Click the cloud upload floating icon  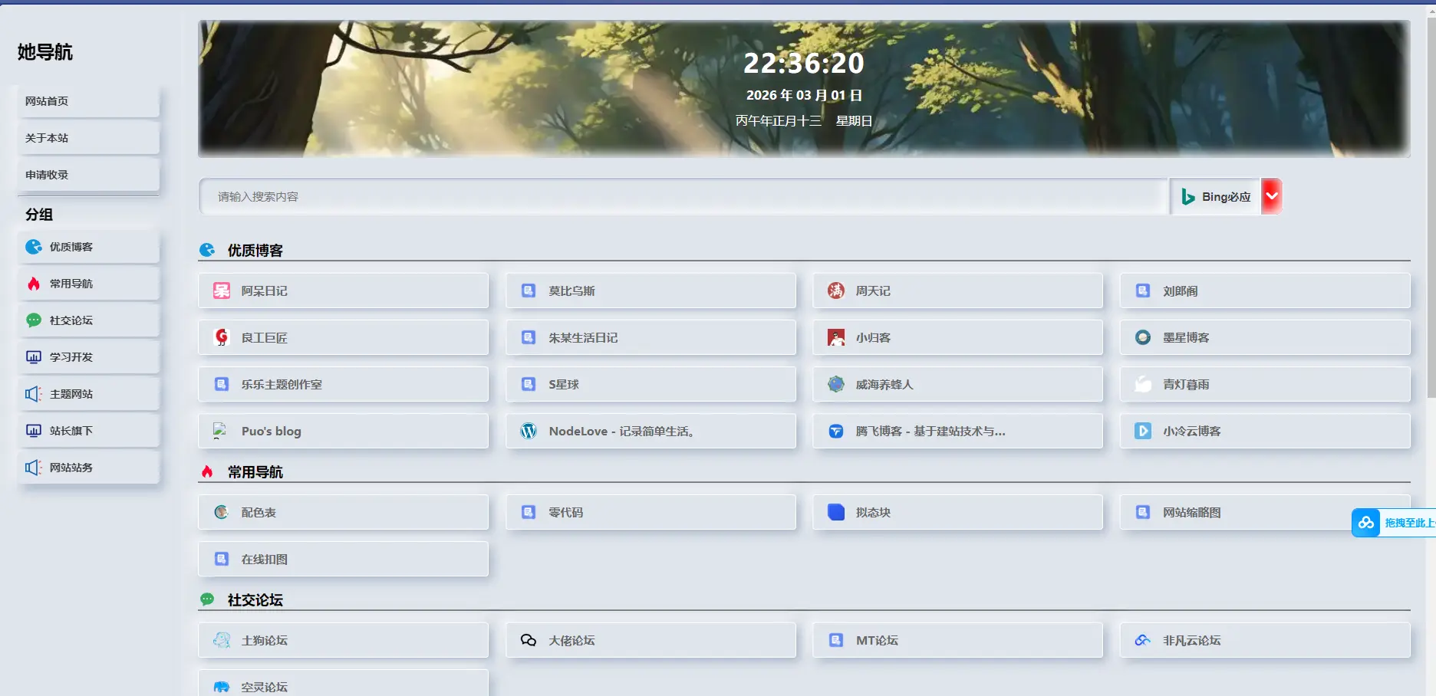click(1366, 523)
